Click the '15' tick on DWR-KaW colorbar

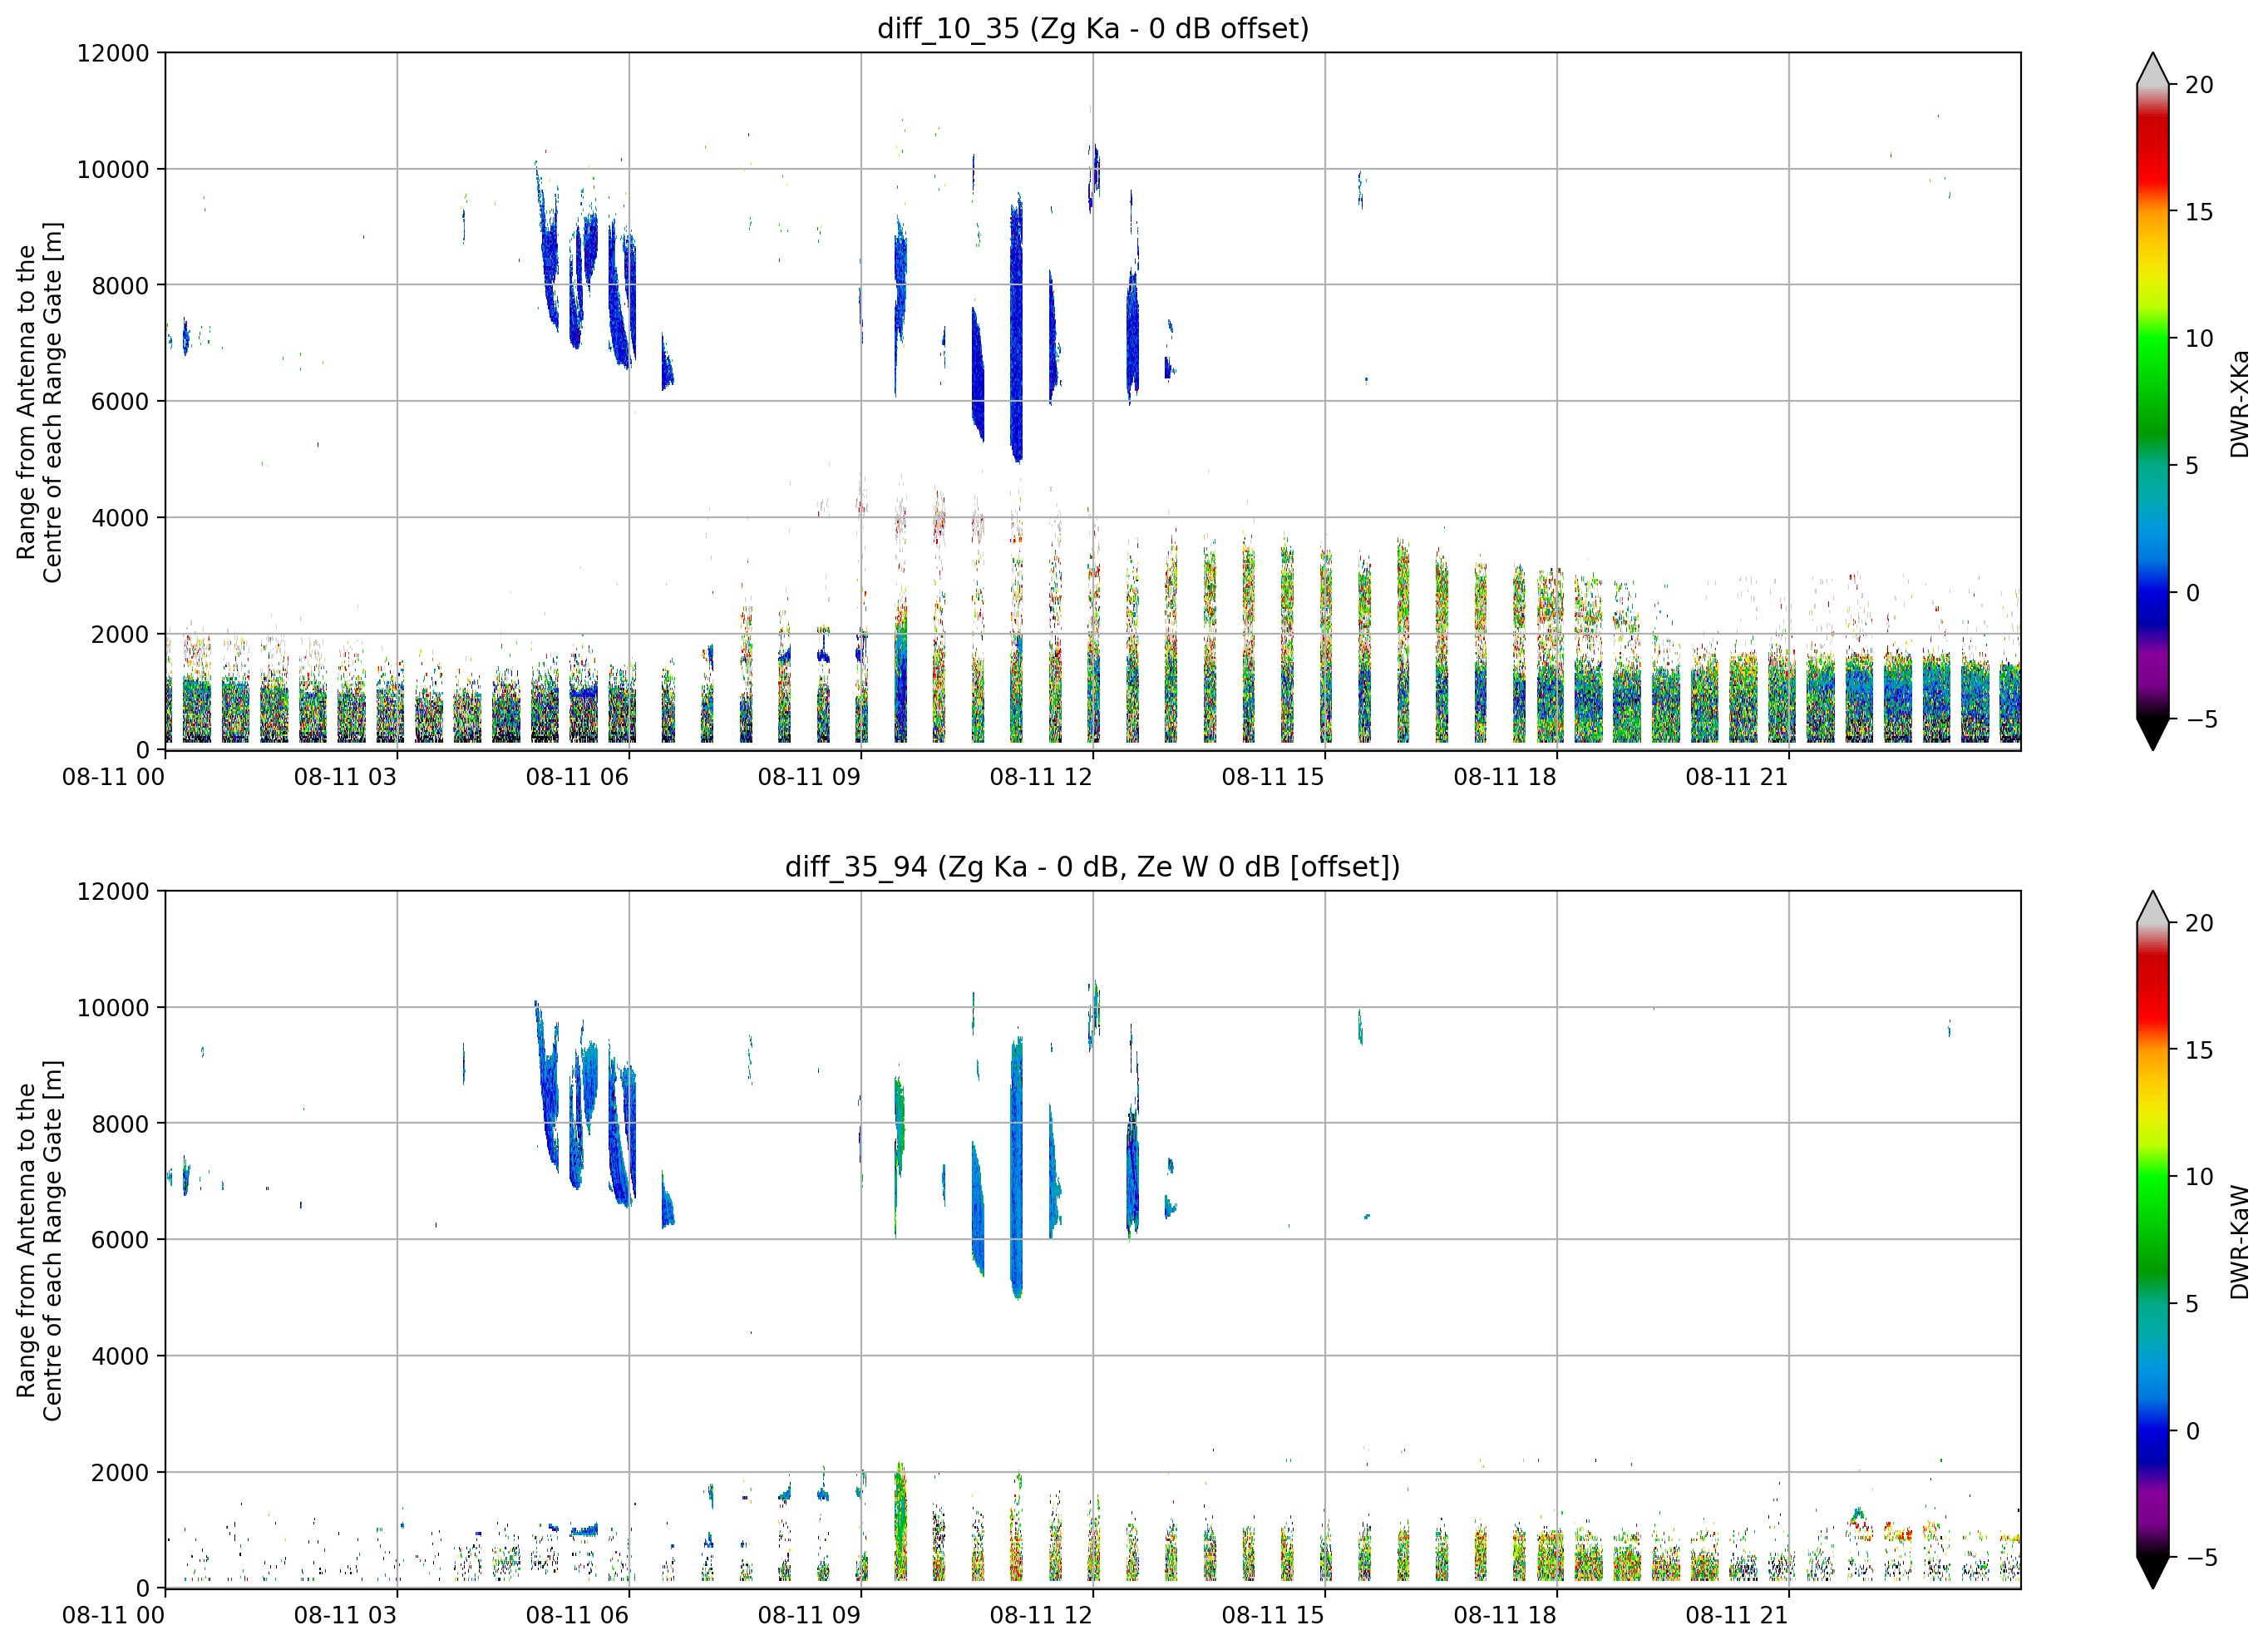point(2199,1050)
